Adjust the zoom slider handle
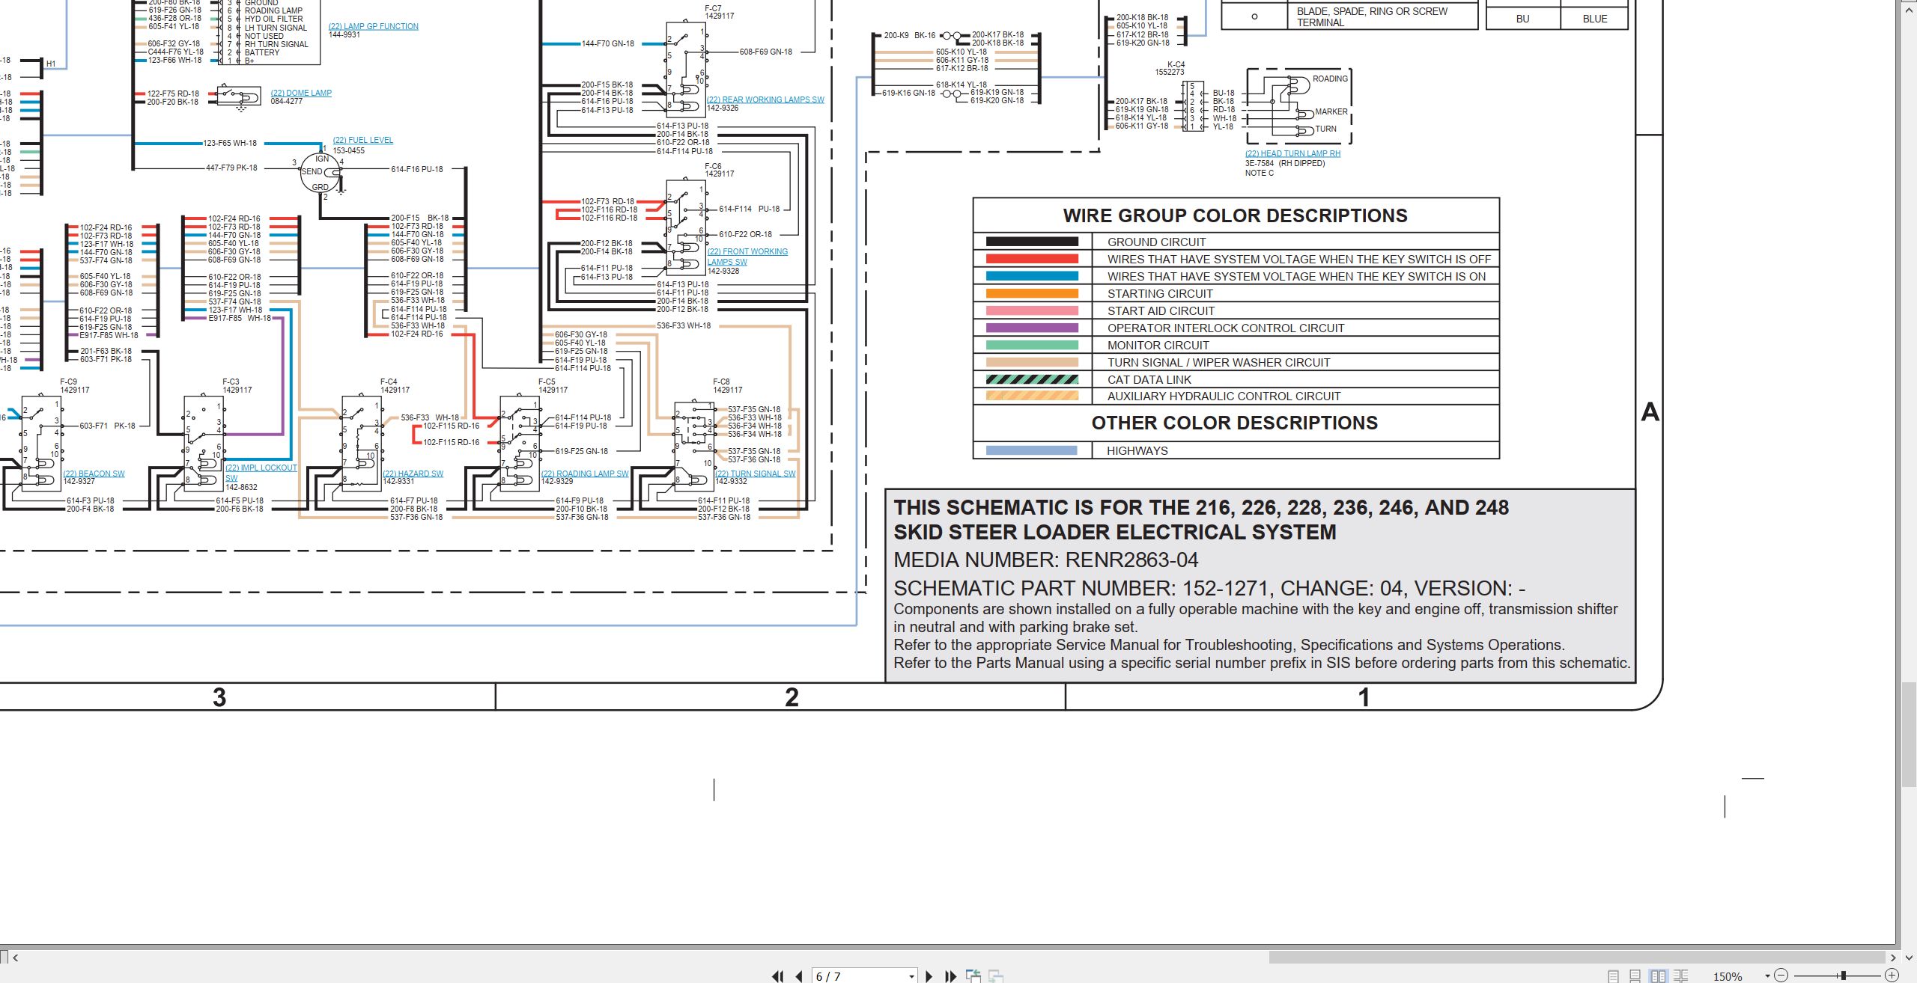 1843,976
